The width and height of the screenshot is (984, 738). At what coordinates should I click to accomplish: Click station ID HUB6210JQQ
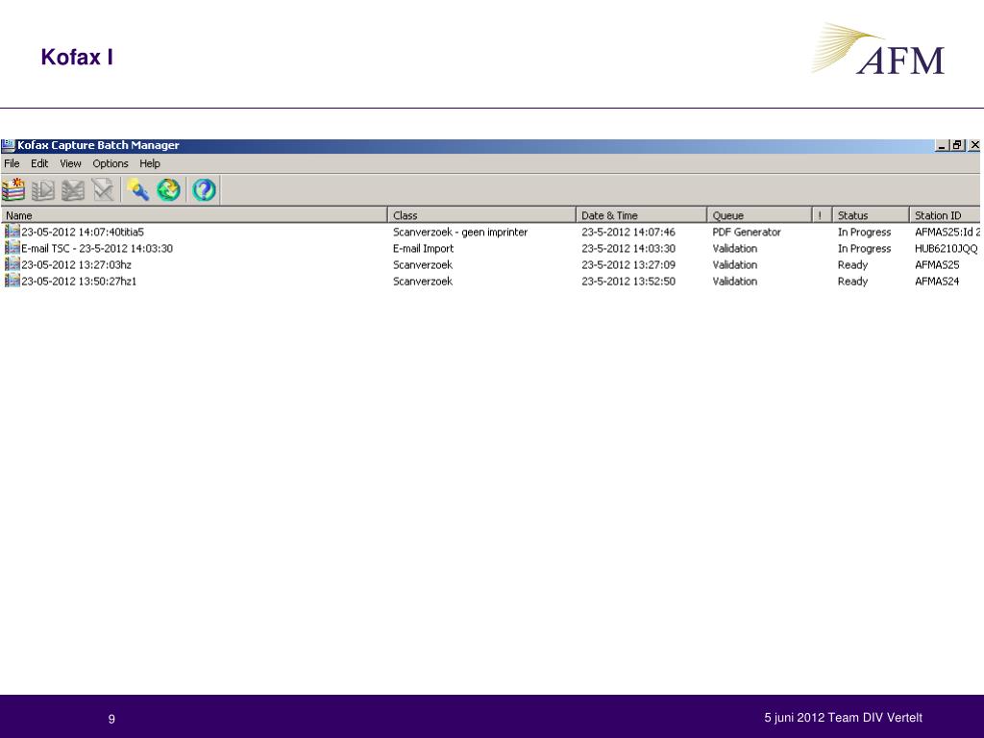pos(946,249)
